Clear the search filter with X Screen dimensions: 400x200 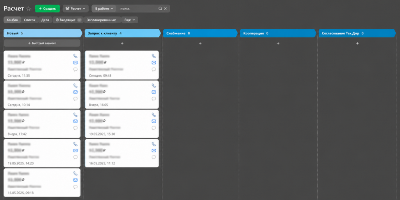point(165,9)
